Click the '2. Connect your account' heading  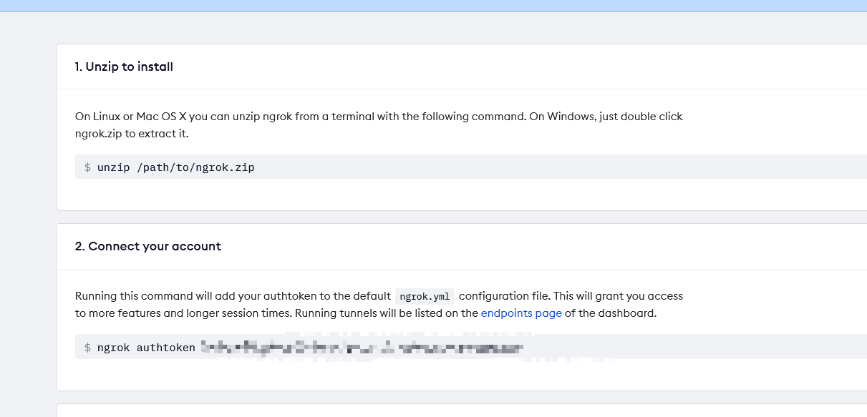(x=147, y=246)
